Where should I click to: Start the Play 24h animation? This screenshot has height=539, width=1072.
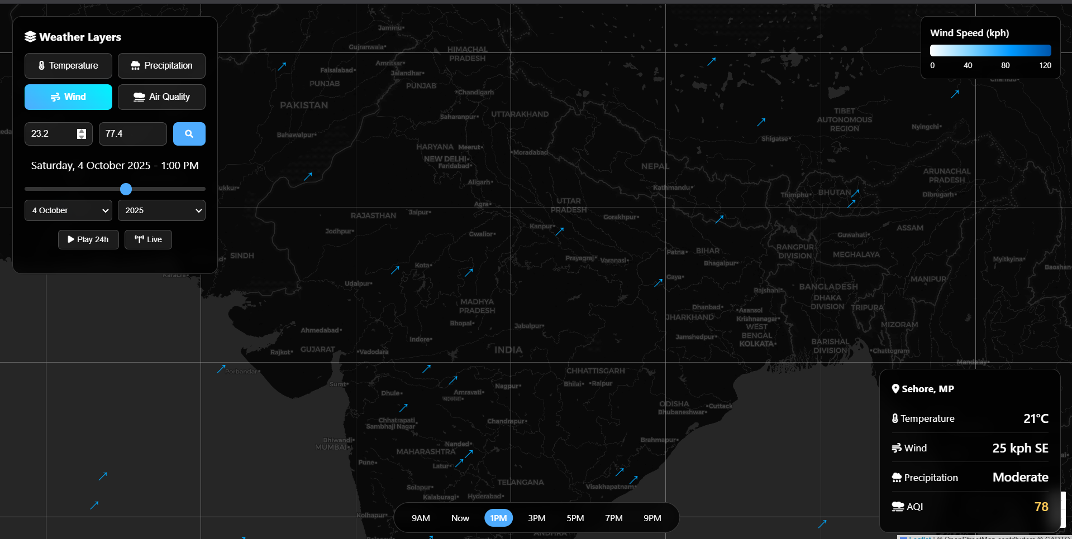tap(88, 239)
